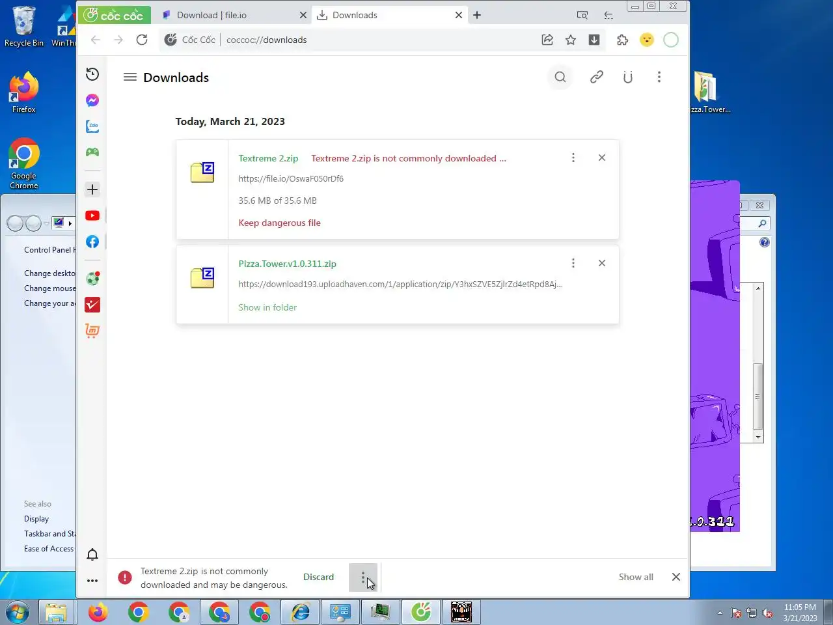Viewport: 833px width, 625px height.
Task: Click the uploadhaven download URL
Action: pos(400,284)
